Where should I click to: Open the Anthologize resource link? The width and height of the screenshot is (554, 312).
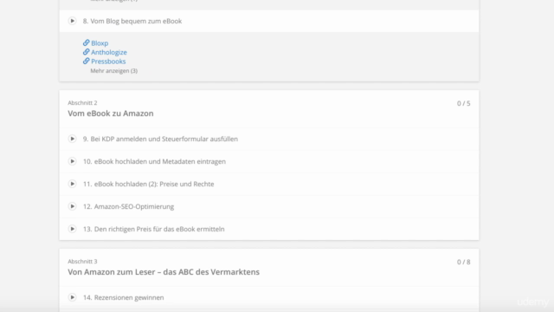tap(109, 52)
